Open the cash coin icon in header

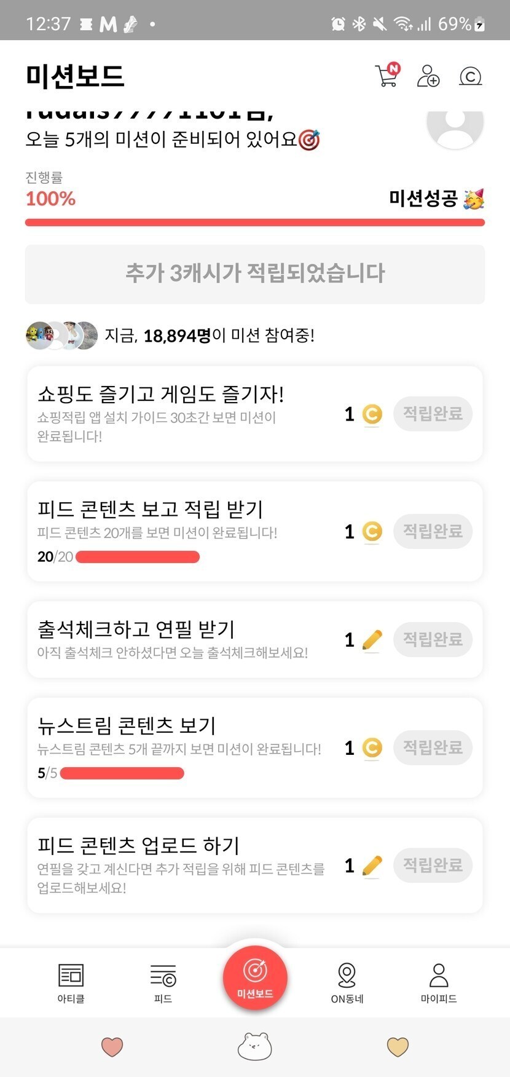click(x=470, y=76)
